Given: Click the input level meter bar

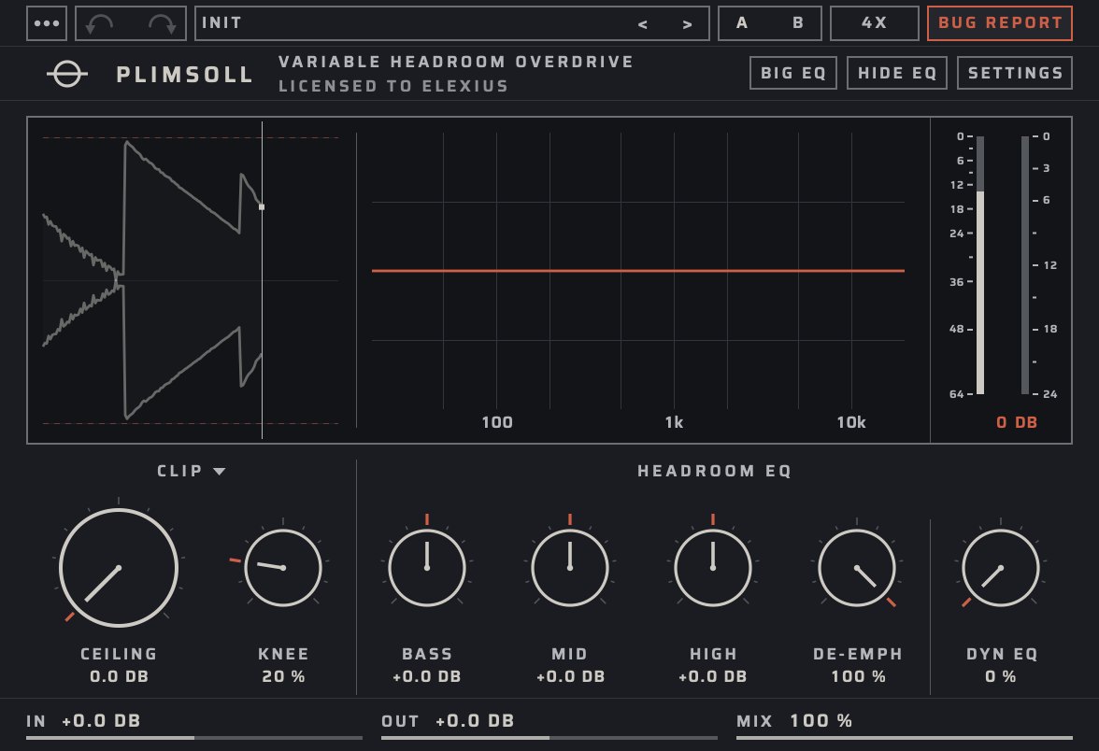Looking at the screenshot, I should tap(980, 265).
